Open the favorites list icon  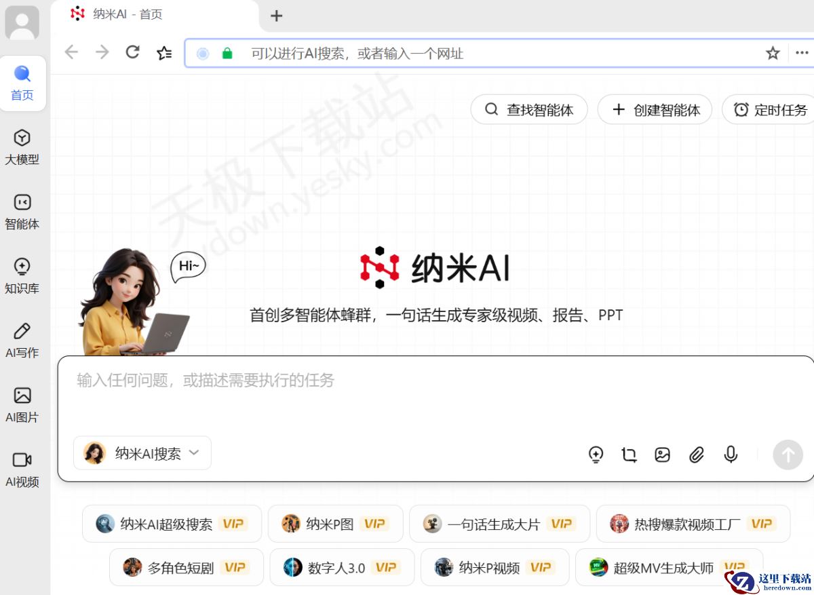coord(164,53)
